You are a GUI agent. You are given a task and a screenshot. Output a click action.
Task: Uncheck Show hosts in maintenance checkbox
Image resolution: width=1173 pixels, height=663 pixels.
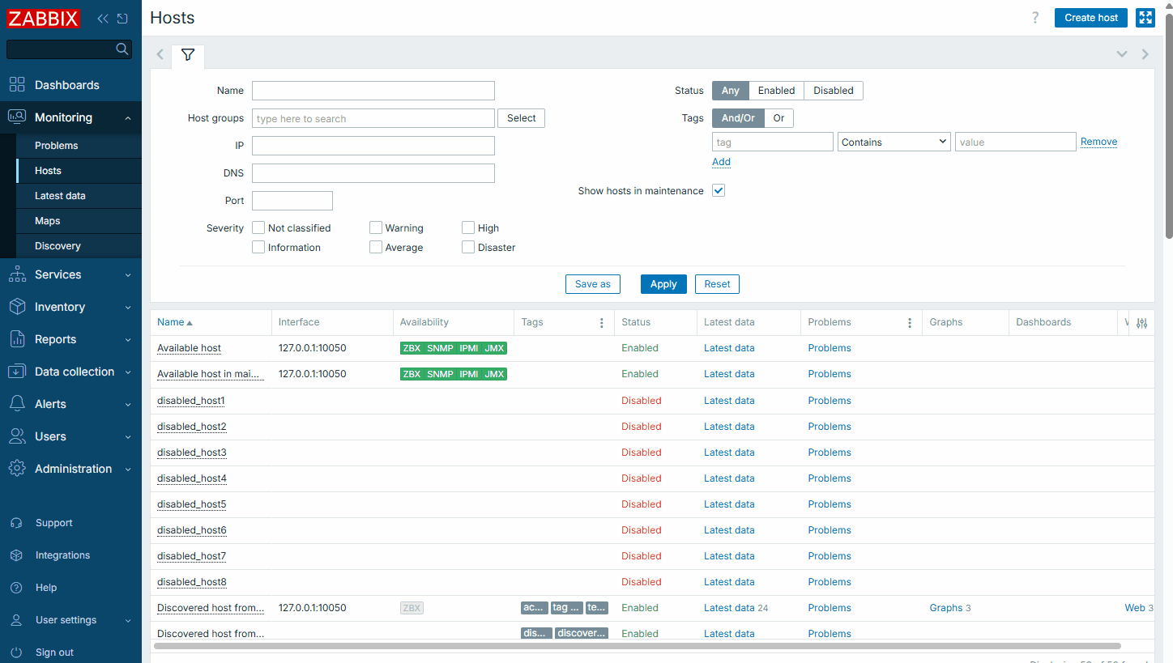point(718,191)
